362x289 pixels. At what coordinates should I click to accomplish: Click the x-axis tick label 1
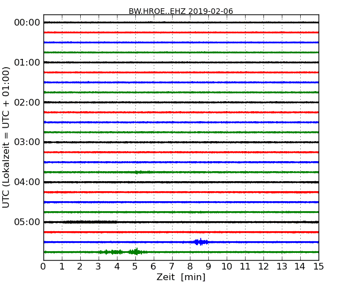(62, 267)
